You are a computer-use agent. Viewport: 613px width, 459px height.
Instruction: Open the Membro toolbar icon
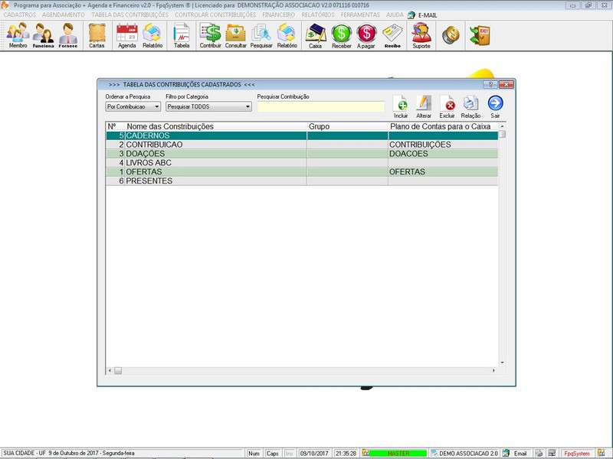(18, 35)
